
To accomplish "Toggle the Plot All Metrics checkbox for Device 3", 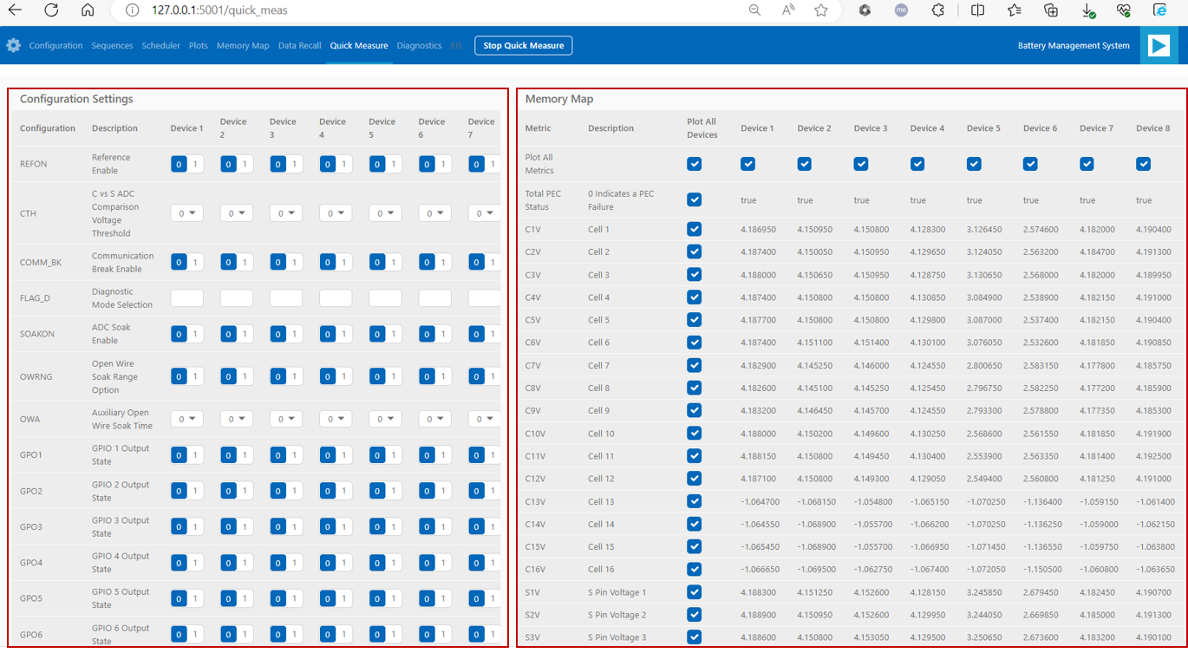I will (860, 163).
